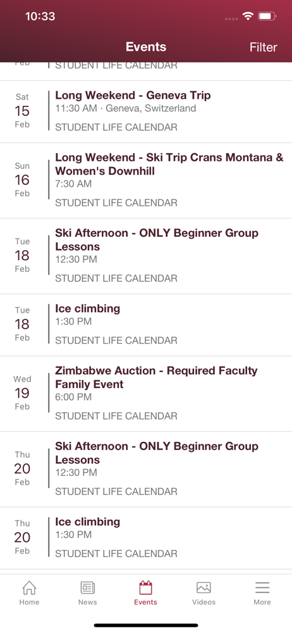Viewport: 292px width, 633px height.
Task: Tap the Home icon in bottom bar
Action: [29, 587]
